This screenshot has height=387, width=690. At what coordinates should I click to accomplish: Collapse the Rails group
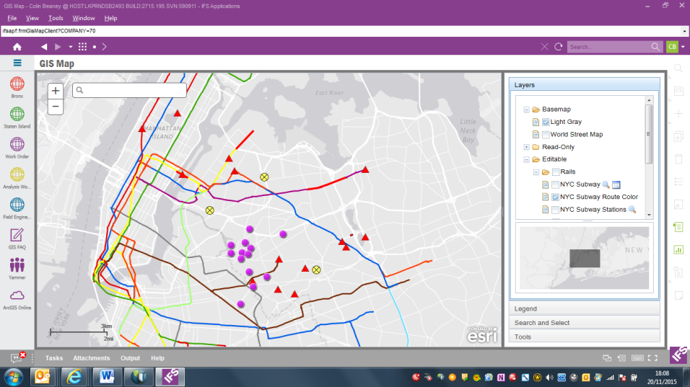[x=536, y=172]
